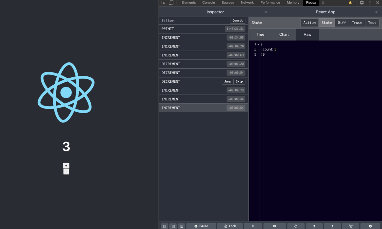The width and height of the screenshot is (382, 229).
Task: Select INCREMENT action at +00:00.44
Action: click(x=203, y=99)
